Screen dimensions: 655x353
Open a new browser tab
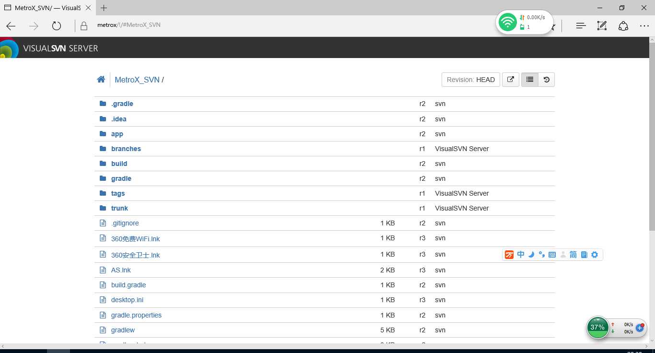(x=104, y=8)
